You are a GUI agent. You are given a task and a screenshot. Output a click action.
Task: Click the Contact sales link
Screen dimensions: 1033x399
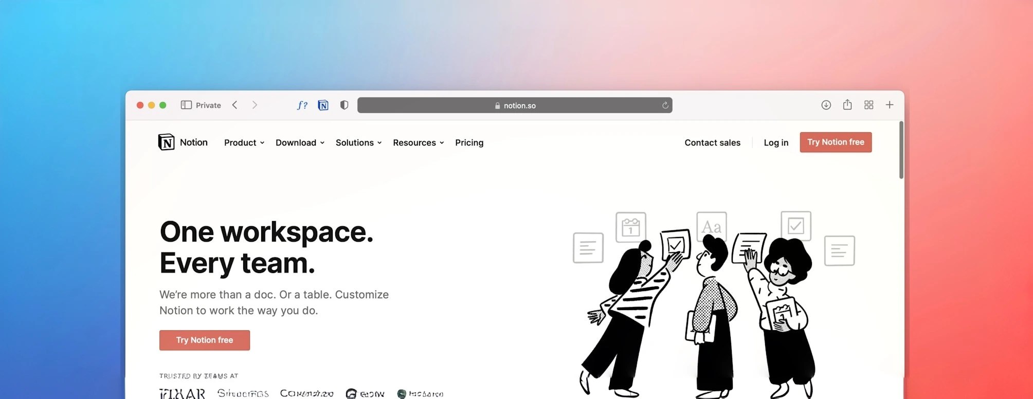712,142
